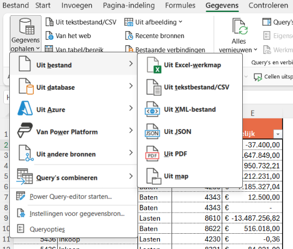Click the Eigenschappen ribbon icon
293x249 pixels.
pyautogui.click(x=267, y=35)
